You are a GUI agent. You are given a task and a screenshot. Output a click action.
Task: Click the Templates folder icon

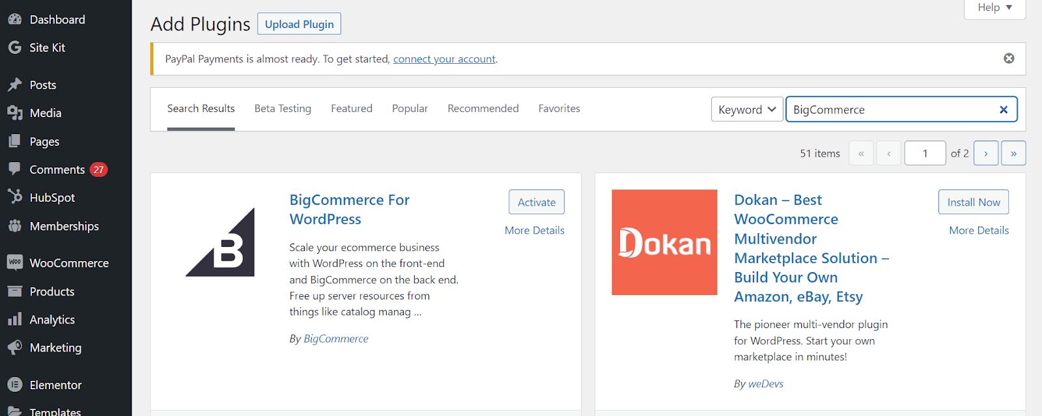14,411
